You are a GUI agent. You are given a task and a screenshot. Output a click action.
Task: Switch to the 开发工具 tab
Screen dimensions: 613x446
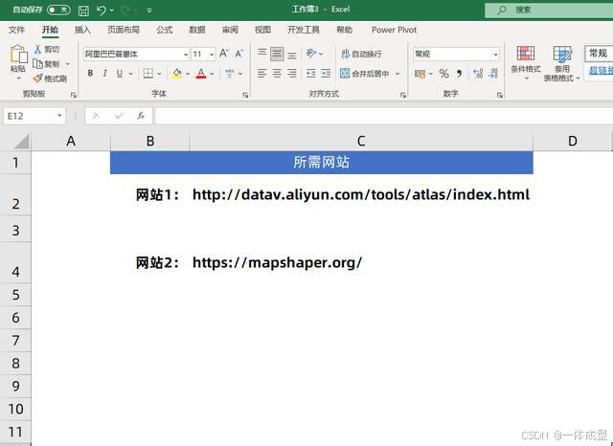pos(304,30)
